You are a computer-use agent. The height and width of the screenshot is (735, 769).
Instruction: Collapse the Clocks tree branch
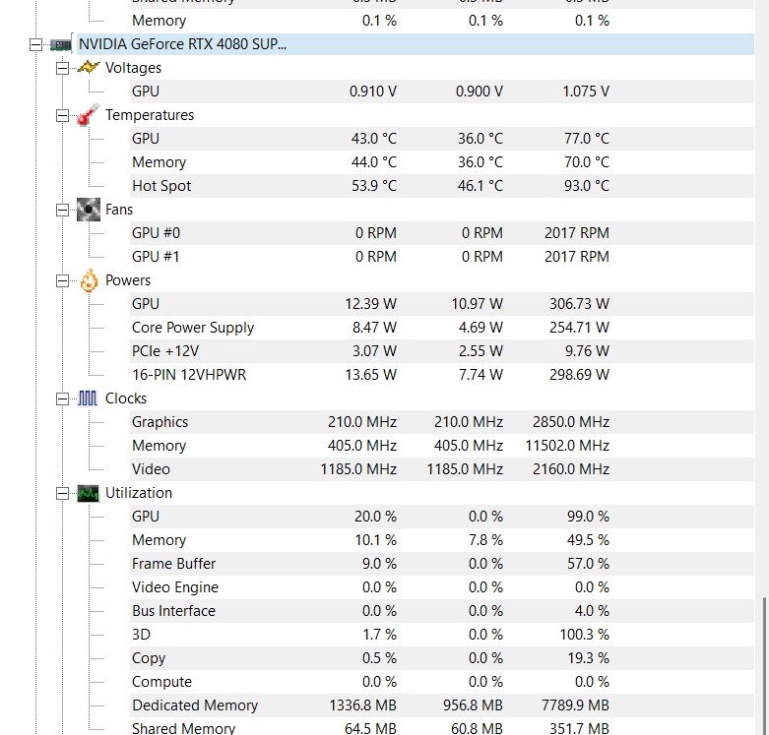pyautogui.click(x=63, y=398)
